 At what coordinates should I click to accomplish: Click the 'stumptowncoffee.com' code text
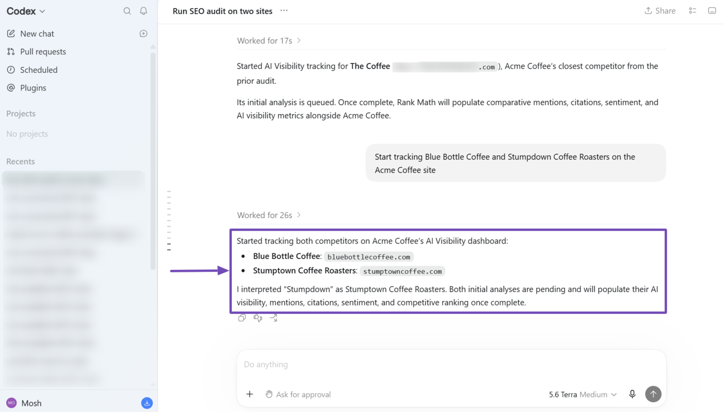[x=402, y=271]
